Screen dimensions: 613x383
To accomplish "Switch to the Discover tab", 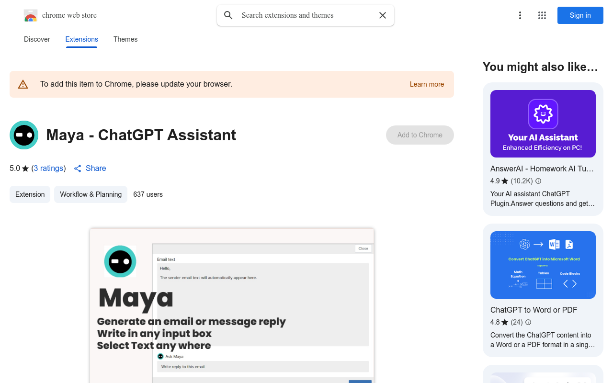I will point(37,39).
